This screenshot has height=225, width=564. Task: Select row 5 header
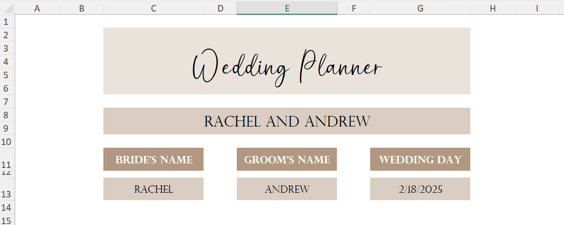click(6, 75)
